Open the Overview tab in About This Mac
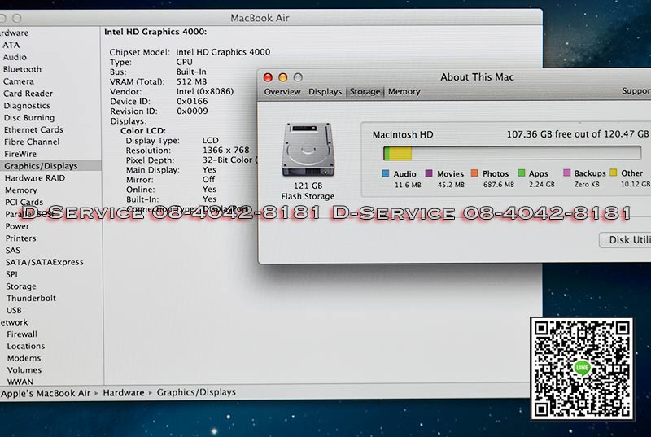This screenshot has width=651, height=437. 282,92
